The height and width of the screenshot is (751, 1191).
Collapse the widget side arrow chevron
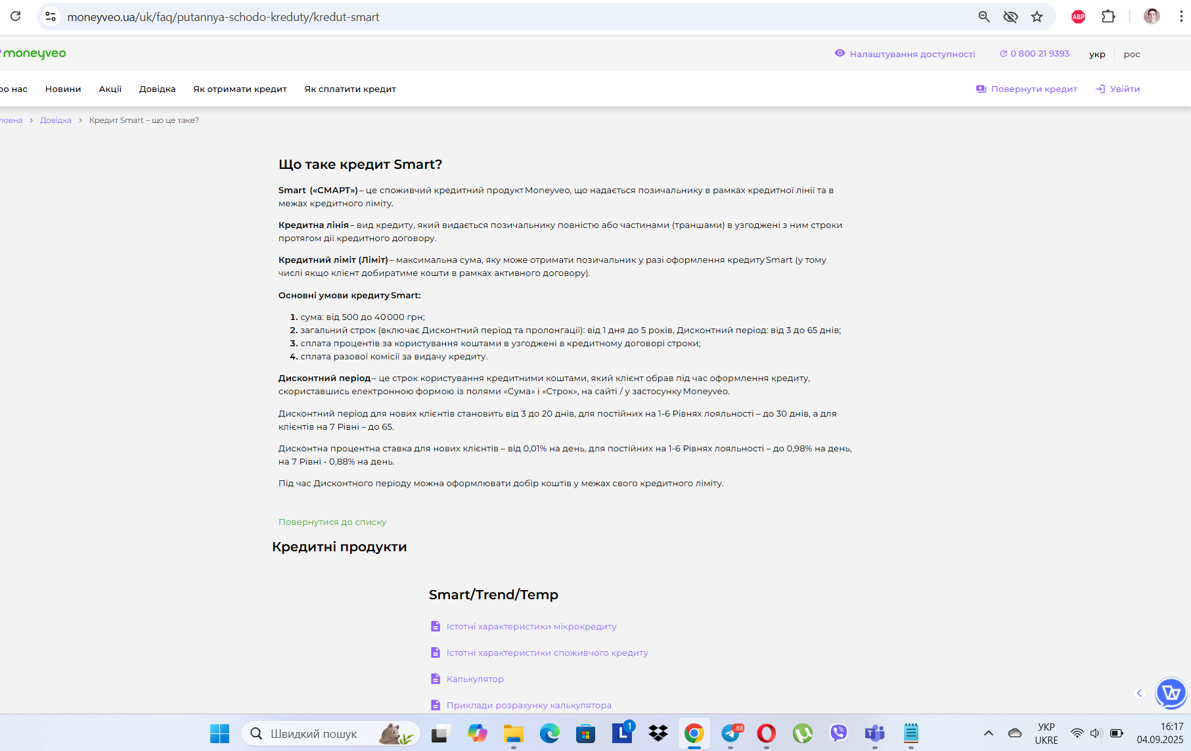coord(1140,693)
